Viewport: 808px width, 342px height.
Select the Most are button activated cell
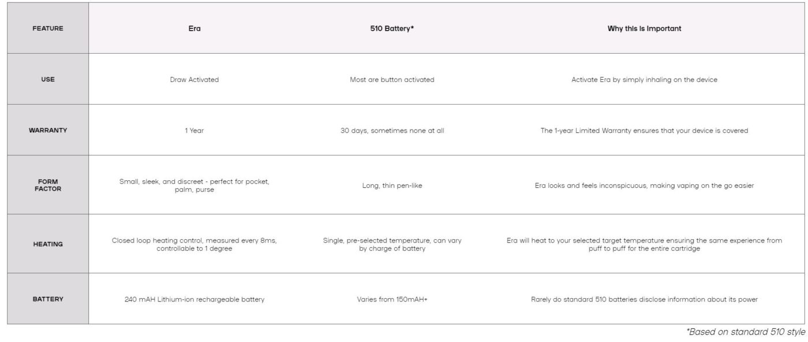click(x=392, y=80)
